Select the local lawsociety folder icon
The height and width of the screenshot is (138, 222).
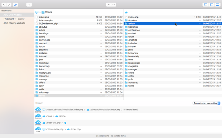point(37,66)
